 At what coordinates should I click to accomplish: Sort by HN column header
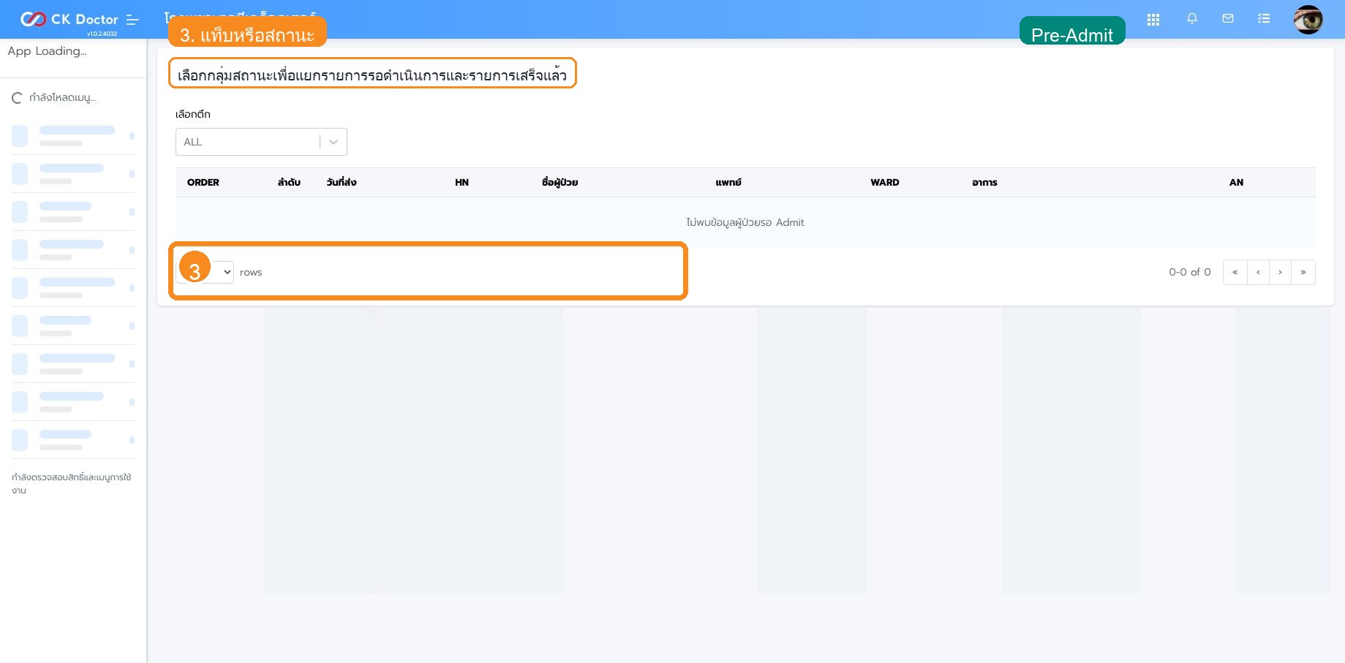(461, 182)
